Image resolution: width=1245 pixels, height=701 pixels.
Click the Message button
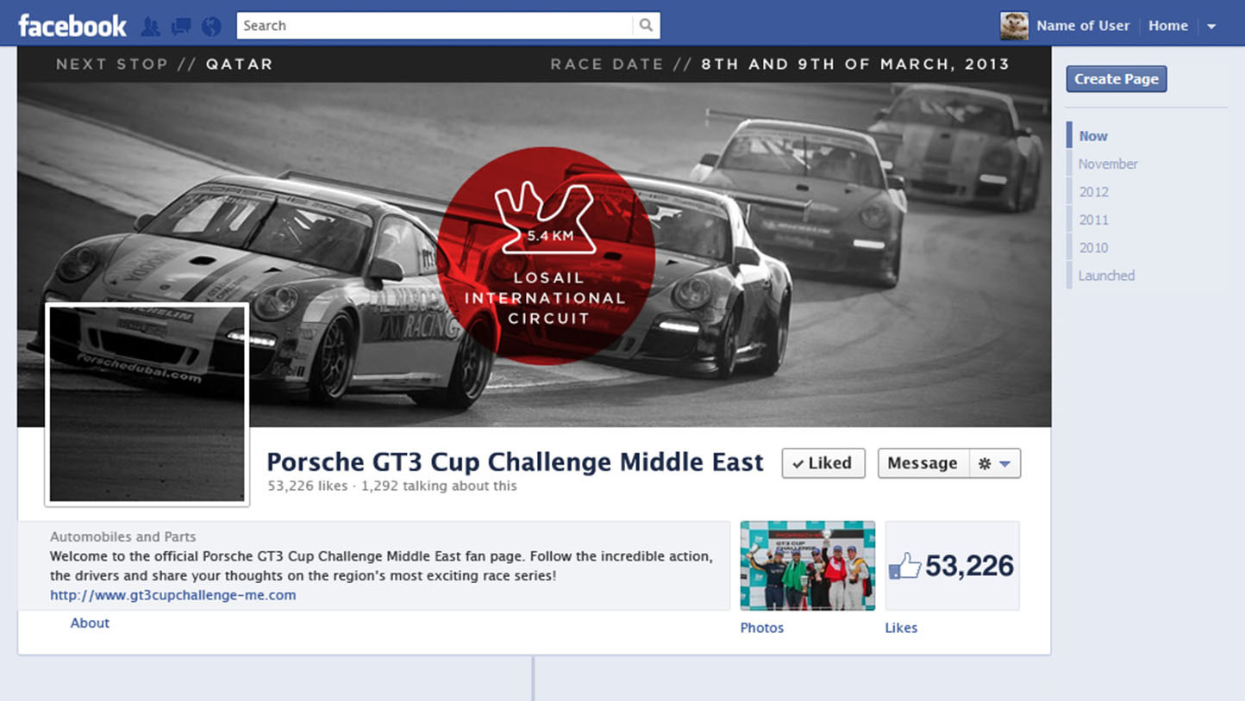(x=923, y=463)
